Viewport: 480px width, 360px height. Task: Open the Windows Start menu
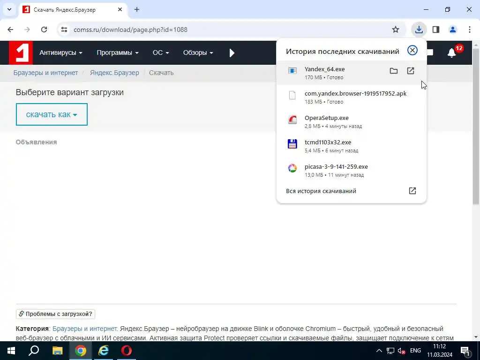pyautogui.click(x=11, y=351)
